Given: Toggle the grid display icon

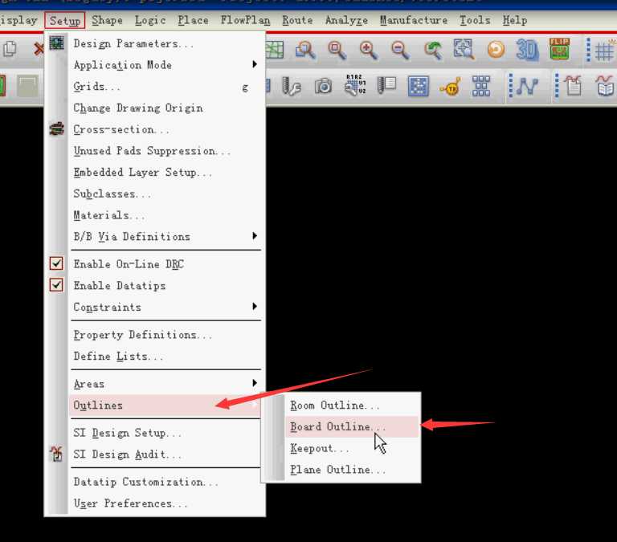Looking at the screenshot, I should pyautogui.click(x=606, y=51).
